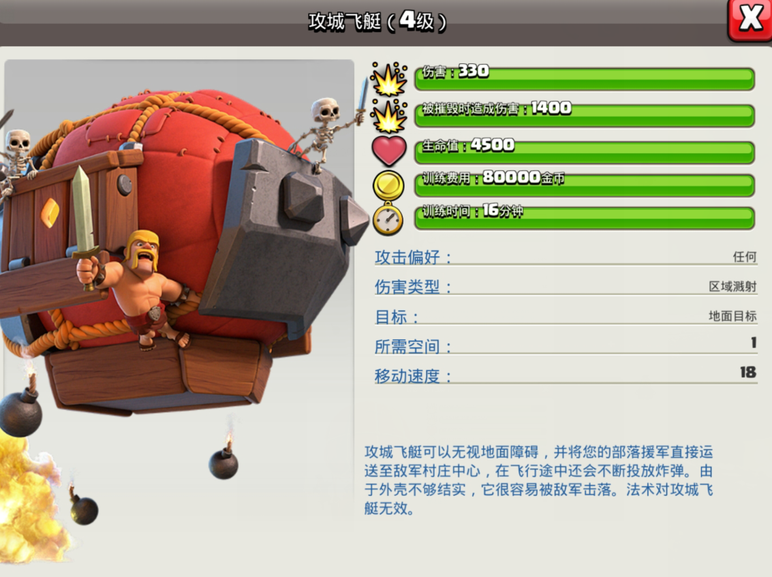772x577 pixels.
Task: Click the explosion icon next to 被摧毁时造成伤害
Action: point(389,116)
